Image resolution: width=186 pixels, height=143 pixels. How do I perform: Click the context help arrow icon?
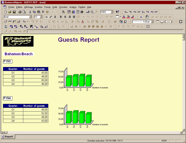coord(117,12)
